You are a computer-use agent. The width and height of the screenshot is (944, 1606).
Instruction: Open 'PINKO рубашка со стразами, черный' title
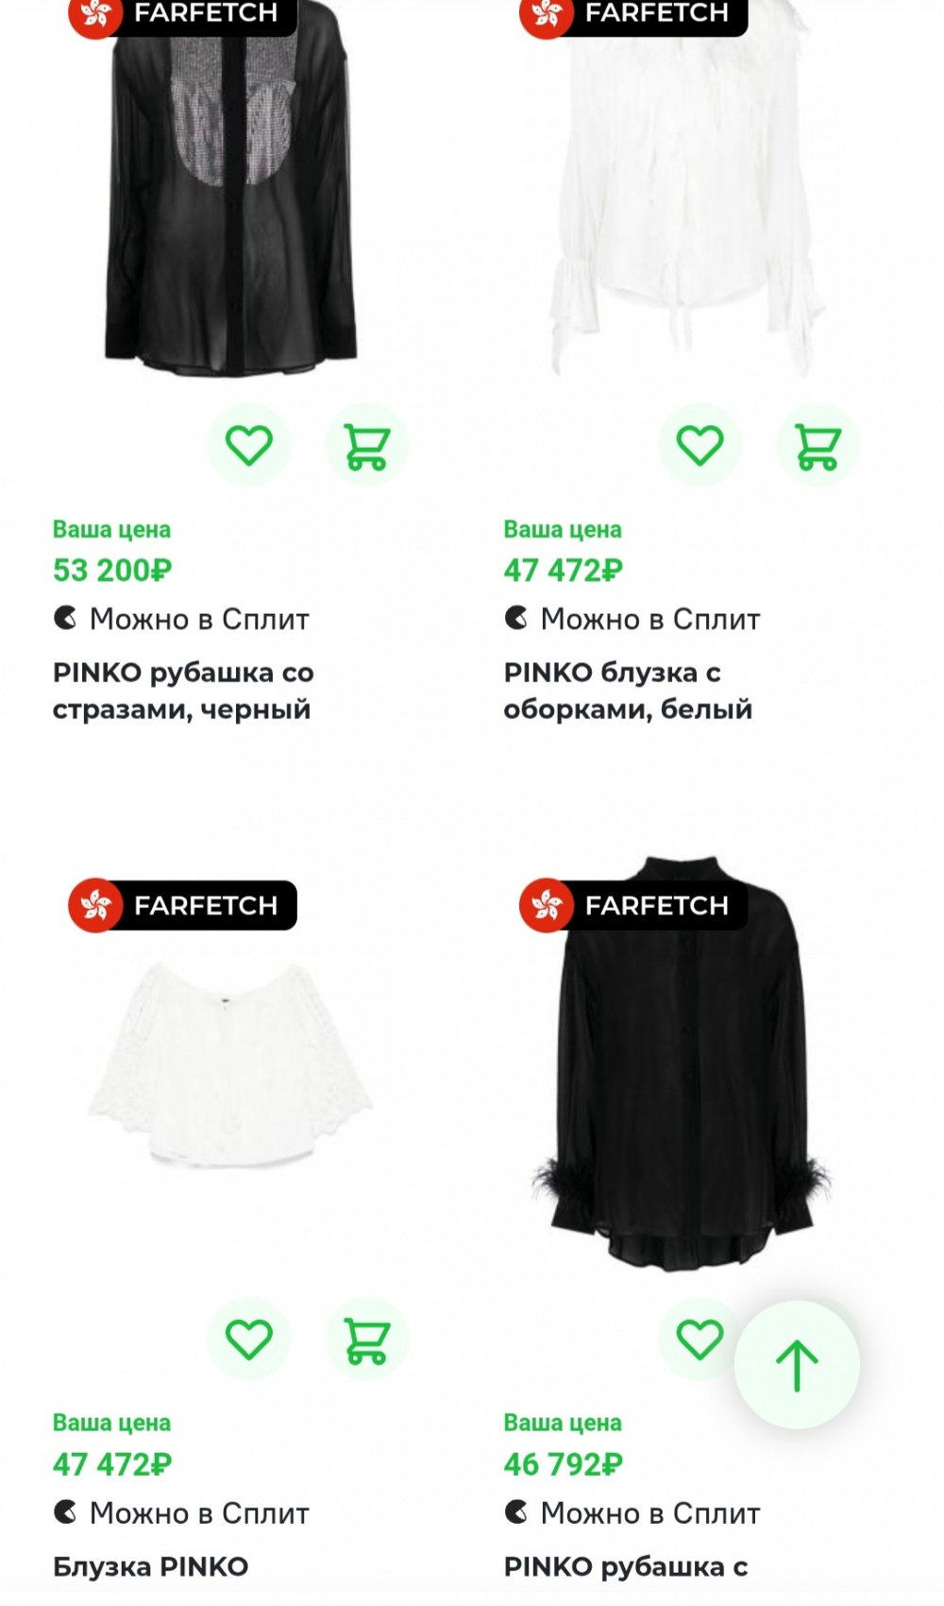[183, 691]
